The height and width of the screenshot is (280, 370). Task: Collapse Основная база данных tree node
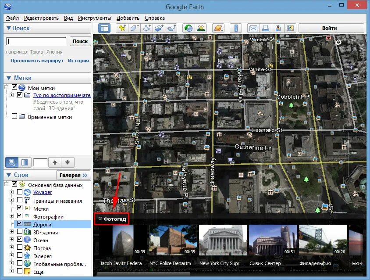pyautogui.click(x=7, y=184)
